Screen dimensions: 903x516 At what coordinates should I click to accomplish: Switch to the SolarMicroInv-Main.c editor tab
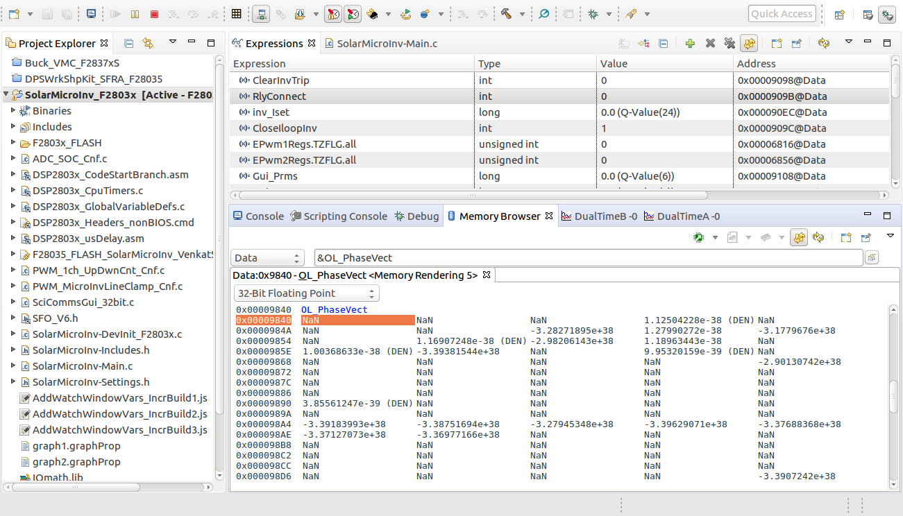(x=387, y=44)
